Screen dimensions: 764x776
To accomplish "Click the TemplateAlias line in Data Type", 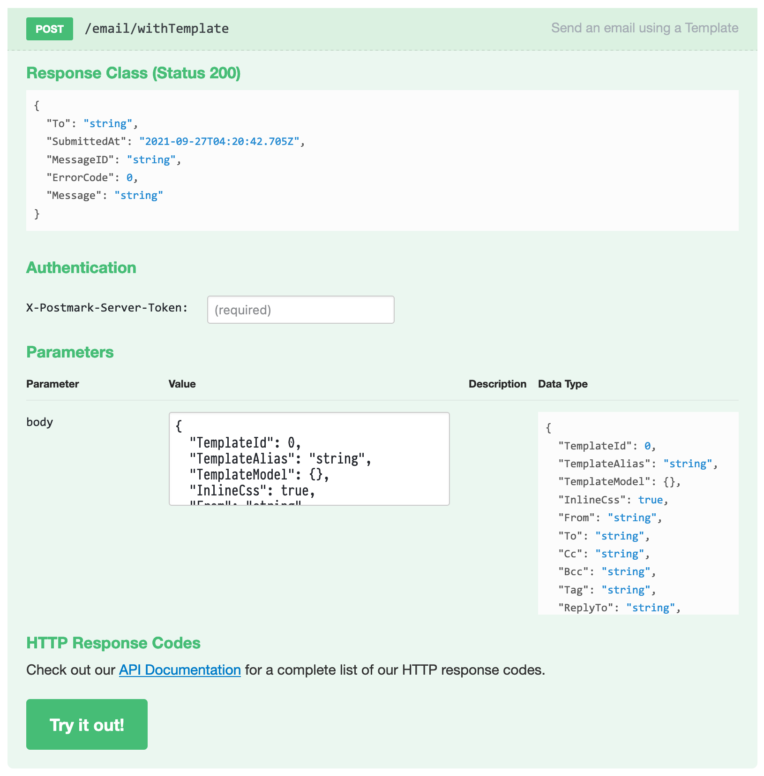I will (638, 464).
